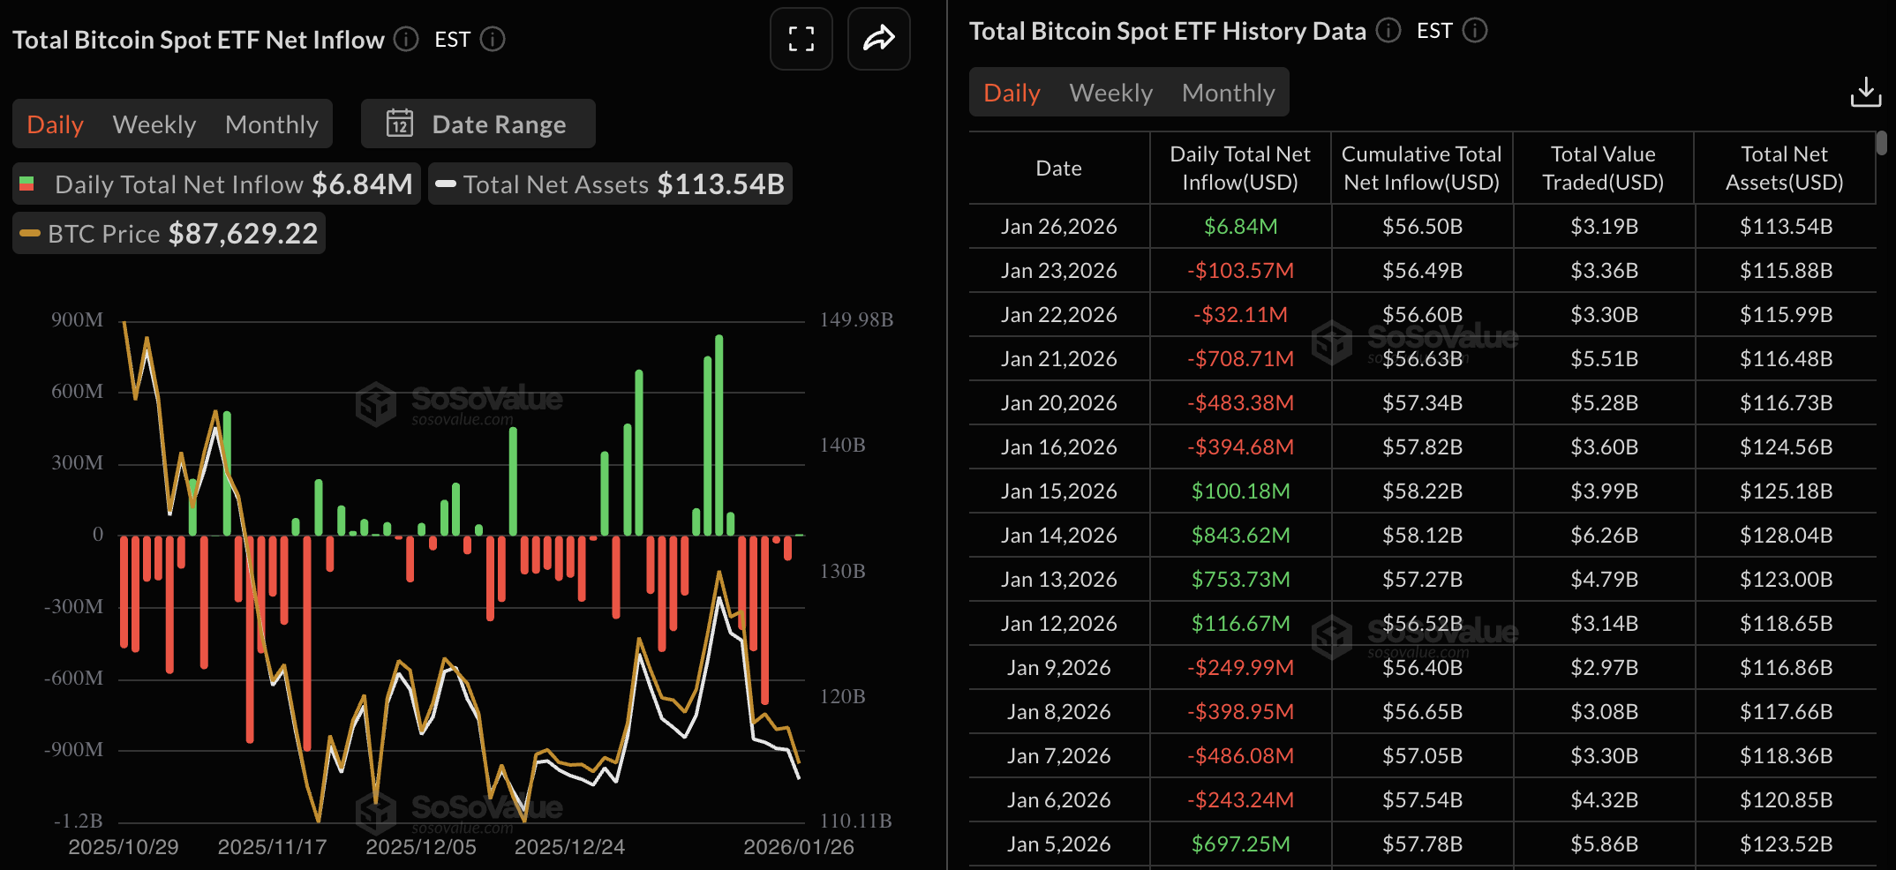
Task: Open the Date Range picker
Action: [x=478, y=124]
